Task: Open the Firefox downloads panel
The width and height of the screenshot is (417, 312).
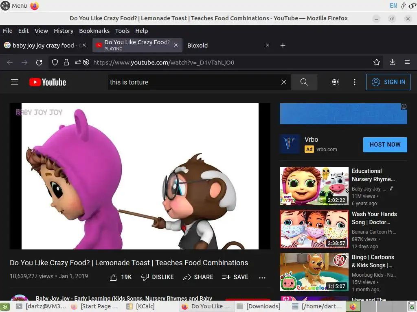Action: pos(392,62)
